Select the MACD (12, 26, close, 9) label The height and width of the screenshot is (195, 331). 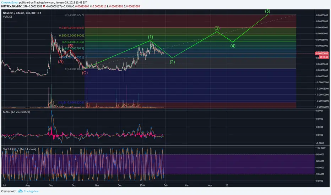[16, 112]
